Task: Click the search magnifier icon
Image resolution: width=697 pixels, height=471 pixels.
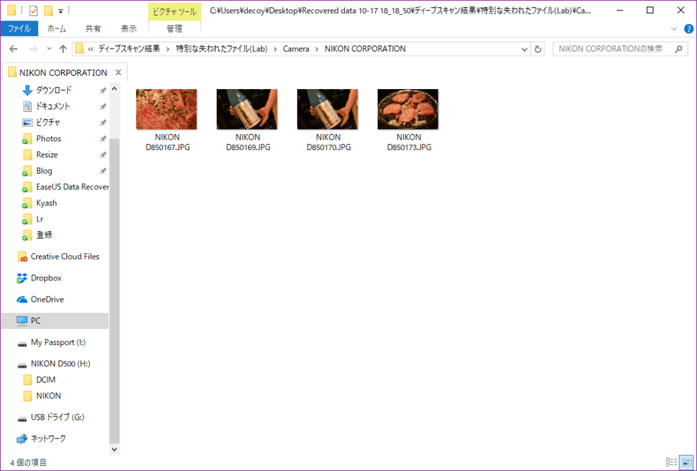Action: 679,49
